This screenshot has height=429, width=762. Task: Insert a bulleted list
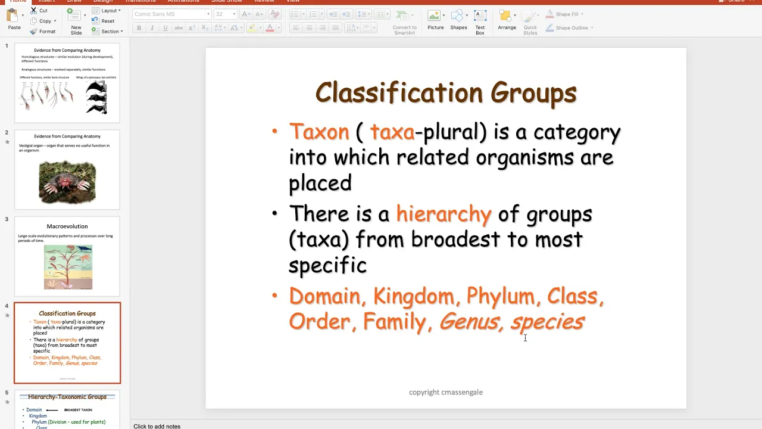coord(295,14)
